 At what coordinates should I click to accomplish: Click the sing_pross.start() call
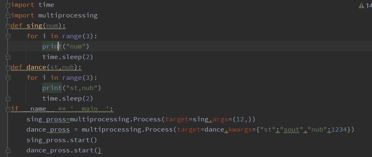tap(62, 140)
